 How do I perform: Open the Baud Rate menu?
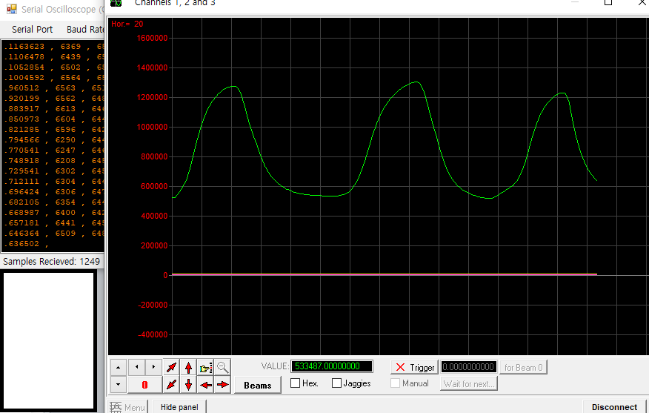(84, 30)
